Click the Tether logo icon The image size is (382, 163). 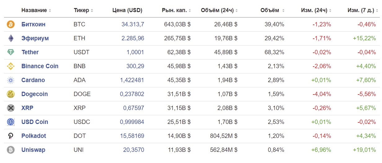pos(11,52)
